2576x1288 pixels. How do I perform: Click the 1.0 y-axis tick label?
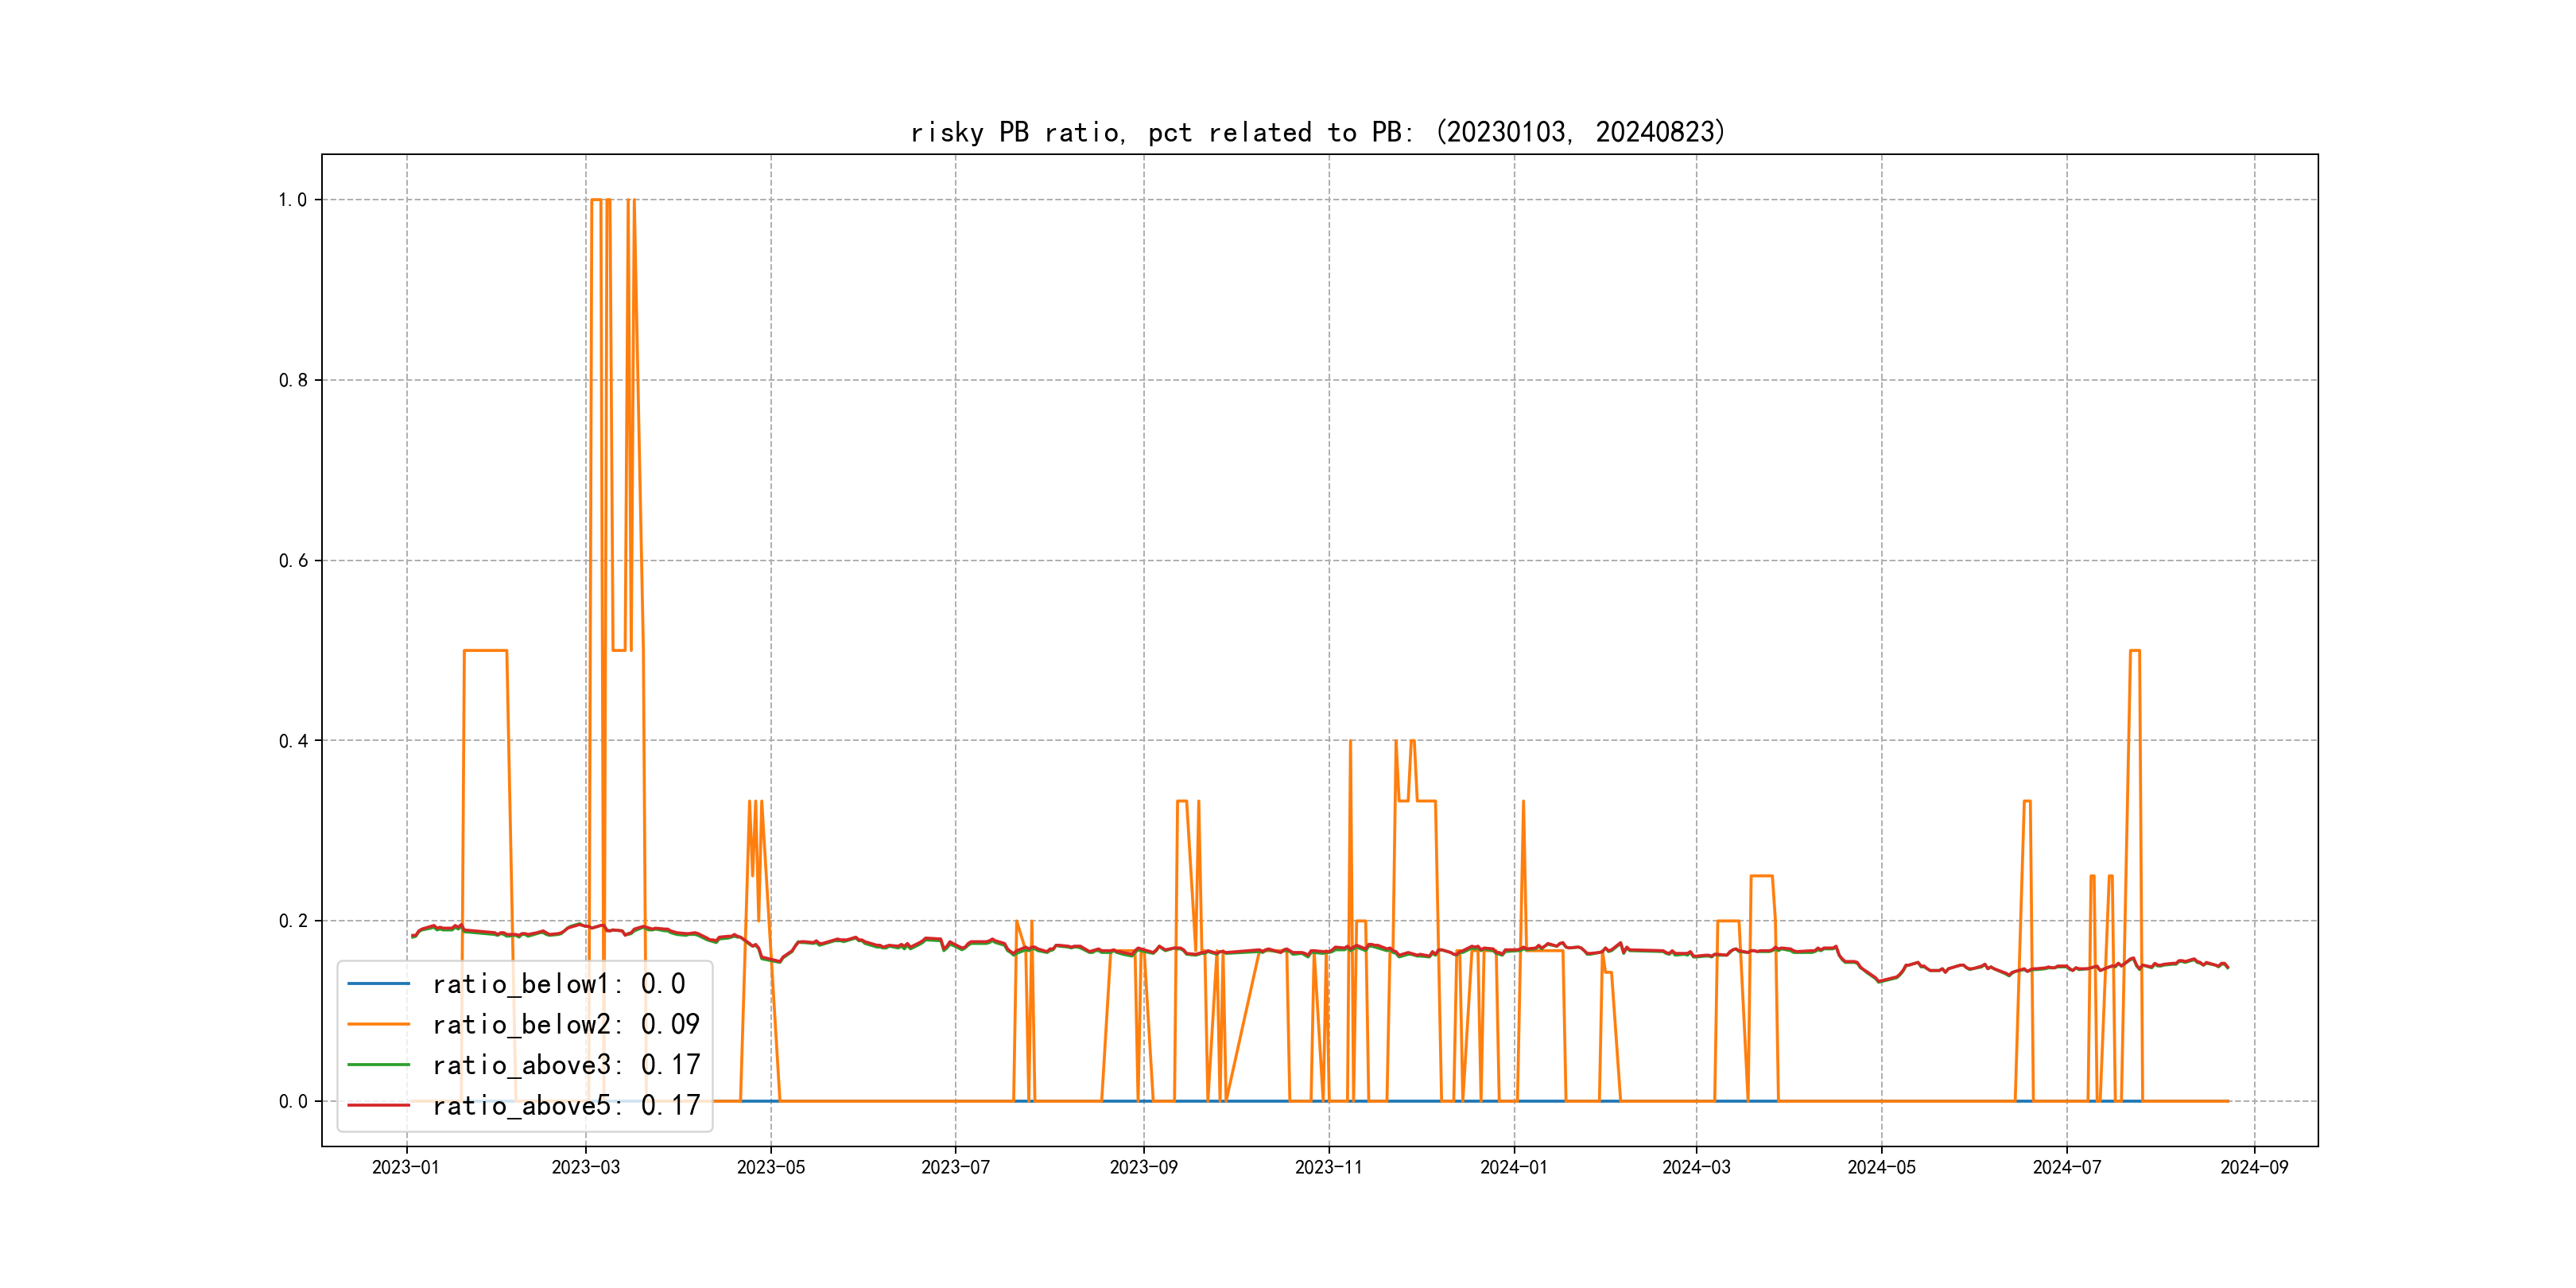292,200
